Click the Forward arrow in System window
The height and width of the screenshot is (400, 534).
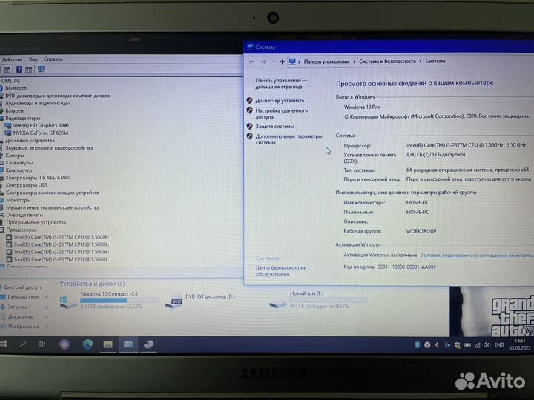click(263, 62)
